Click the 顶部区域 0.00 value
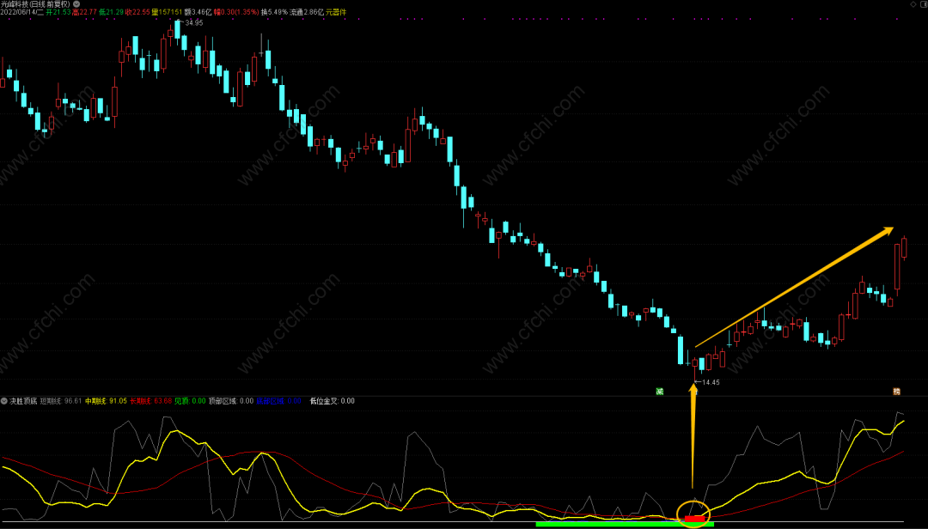The width and height of the screenshot is (928, 529). pos(231,400)
